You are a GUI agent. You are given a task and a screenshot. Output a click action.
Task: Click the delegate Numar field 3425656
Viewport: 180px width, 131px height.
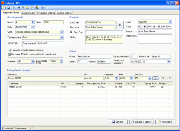104,62
